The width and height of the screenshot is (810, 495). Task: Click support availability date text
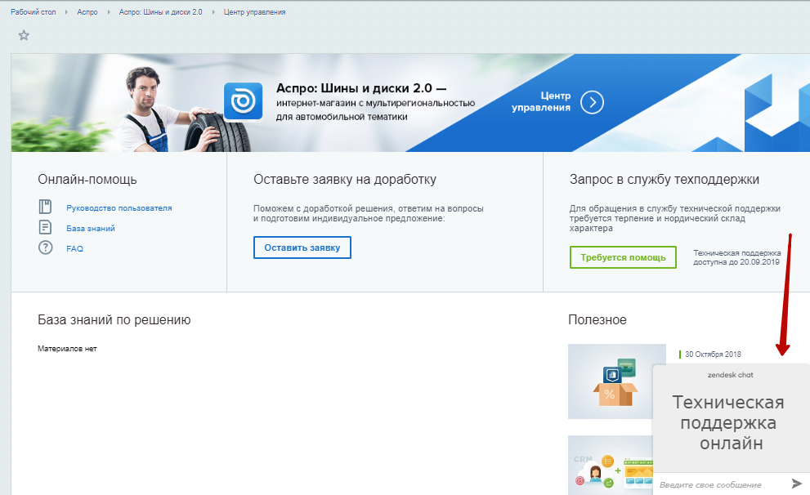tap(736, 257)
